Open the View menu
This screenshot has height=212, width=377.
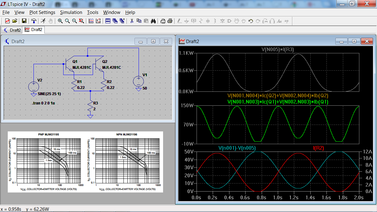point(19,12)
